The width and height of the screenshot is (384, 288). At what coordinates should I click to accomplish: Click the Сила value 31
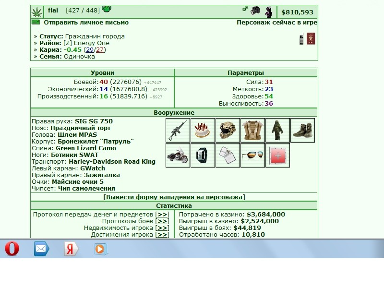pyautogui.click(x=269, y=82)
